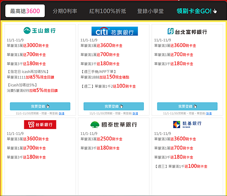Screen dimensions: 227x196
Task: Click 玉山銀行 單筆滿3萬送3000刷卡金 text
Action: [28, 45]
